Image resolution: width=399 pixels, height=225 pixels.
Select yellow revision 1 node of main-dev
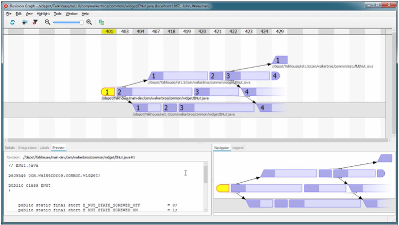click(x=107, y=92)
